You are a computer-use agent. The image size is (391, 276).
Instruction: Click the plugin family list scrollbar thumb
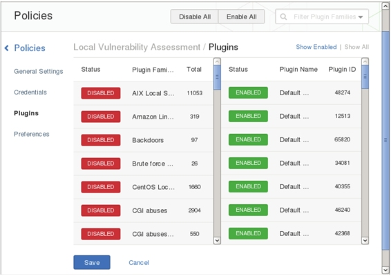point(217,77)
